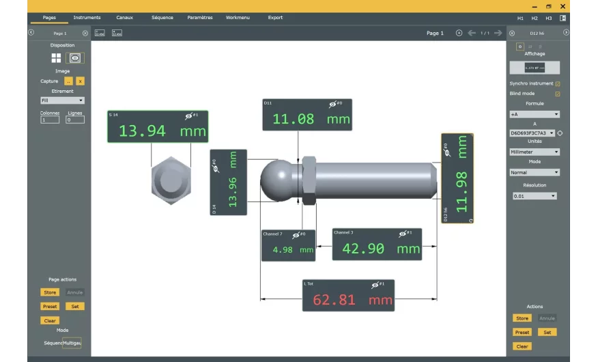Go to the previous page arrow
The image size is (598, 362).
pyautogui.click(x=472, y=33)
